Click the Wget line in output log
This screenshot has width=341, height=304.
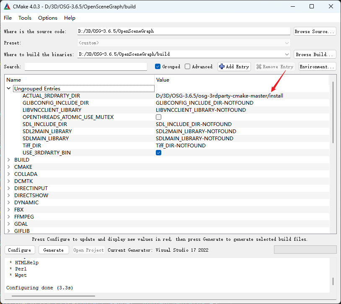click(x=21, y=275)
